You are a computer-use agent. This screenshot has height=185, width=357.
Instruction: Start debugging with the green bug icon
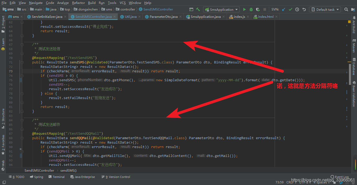251,9
